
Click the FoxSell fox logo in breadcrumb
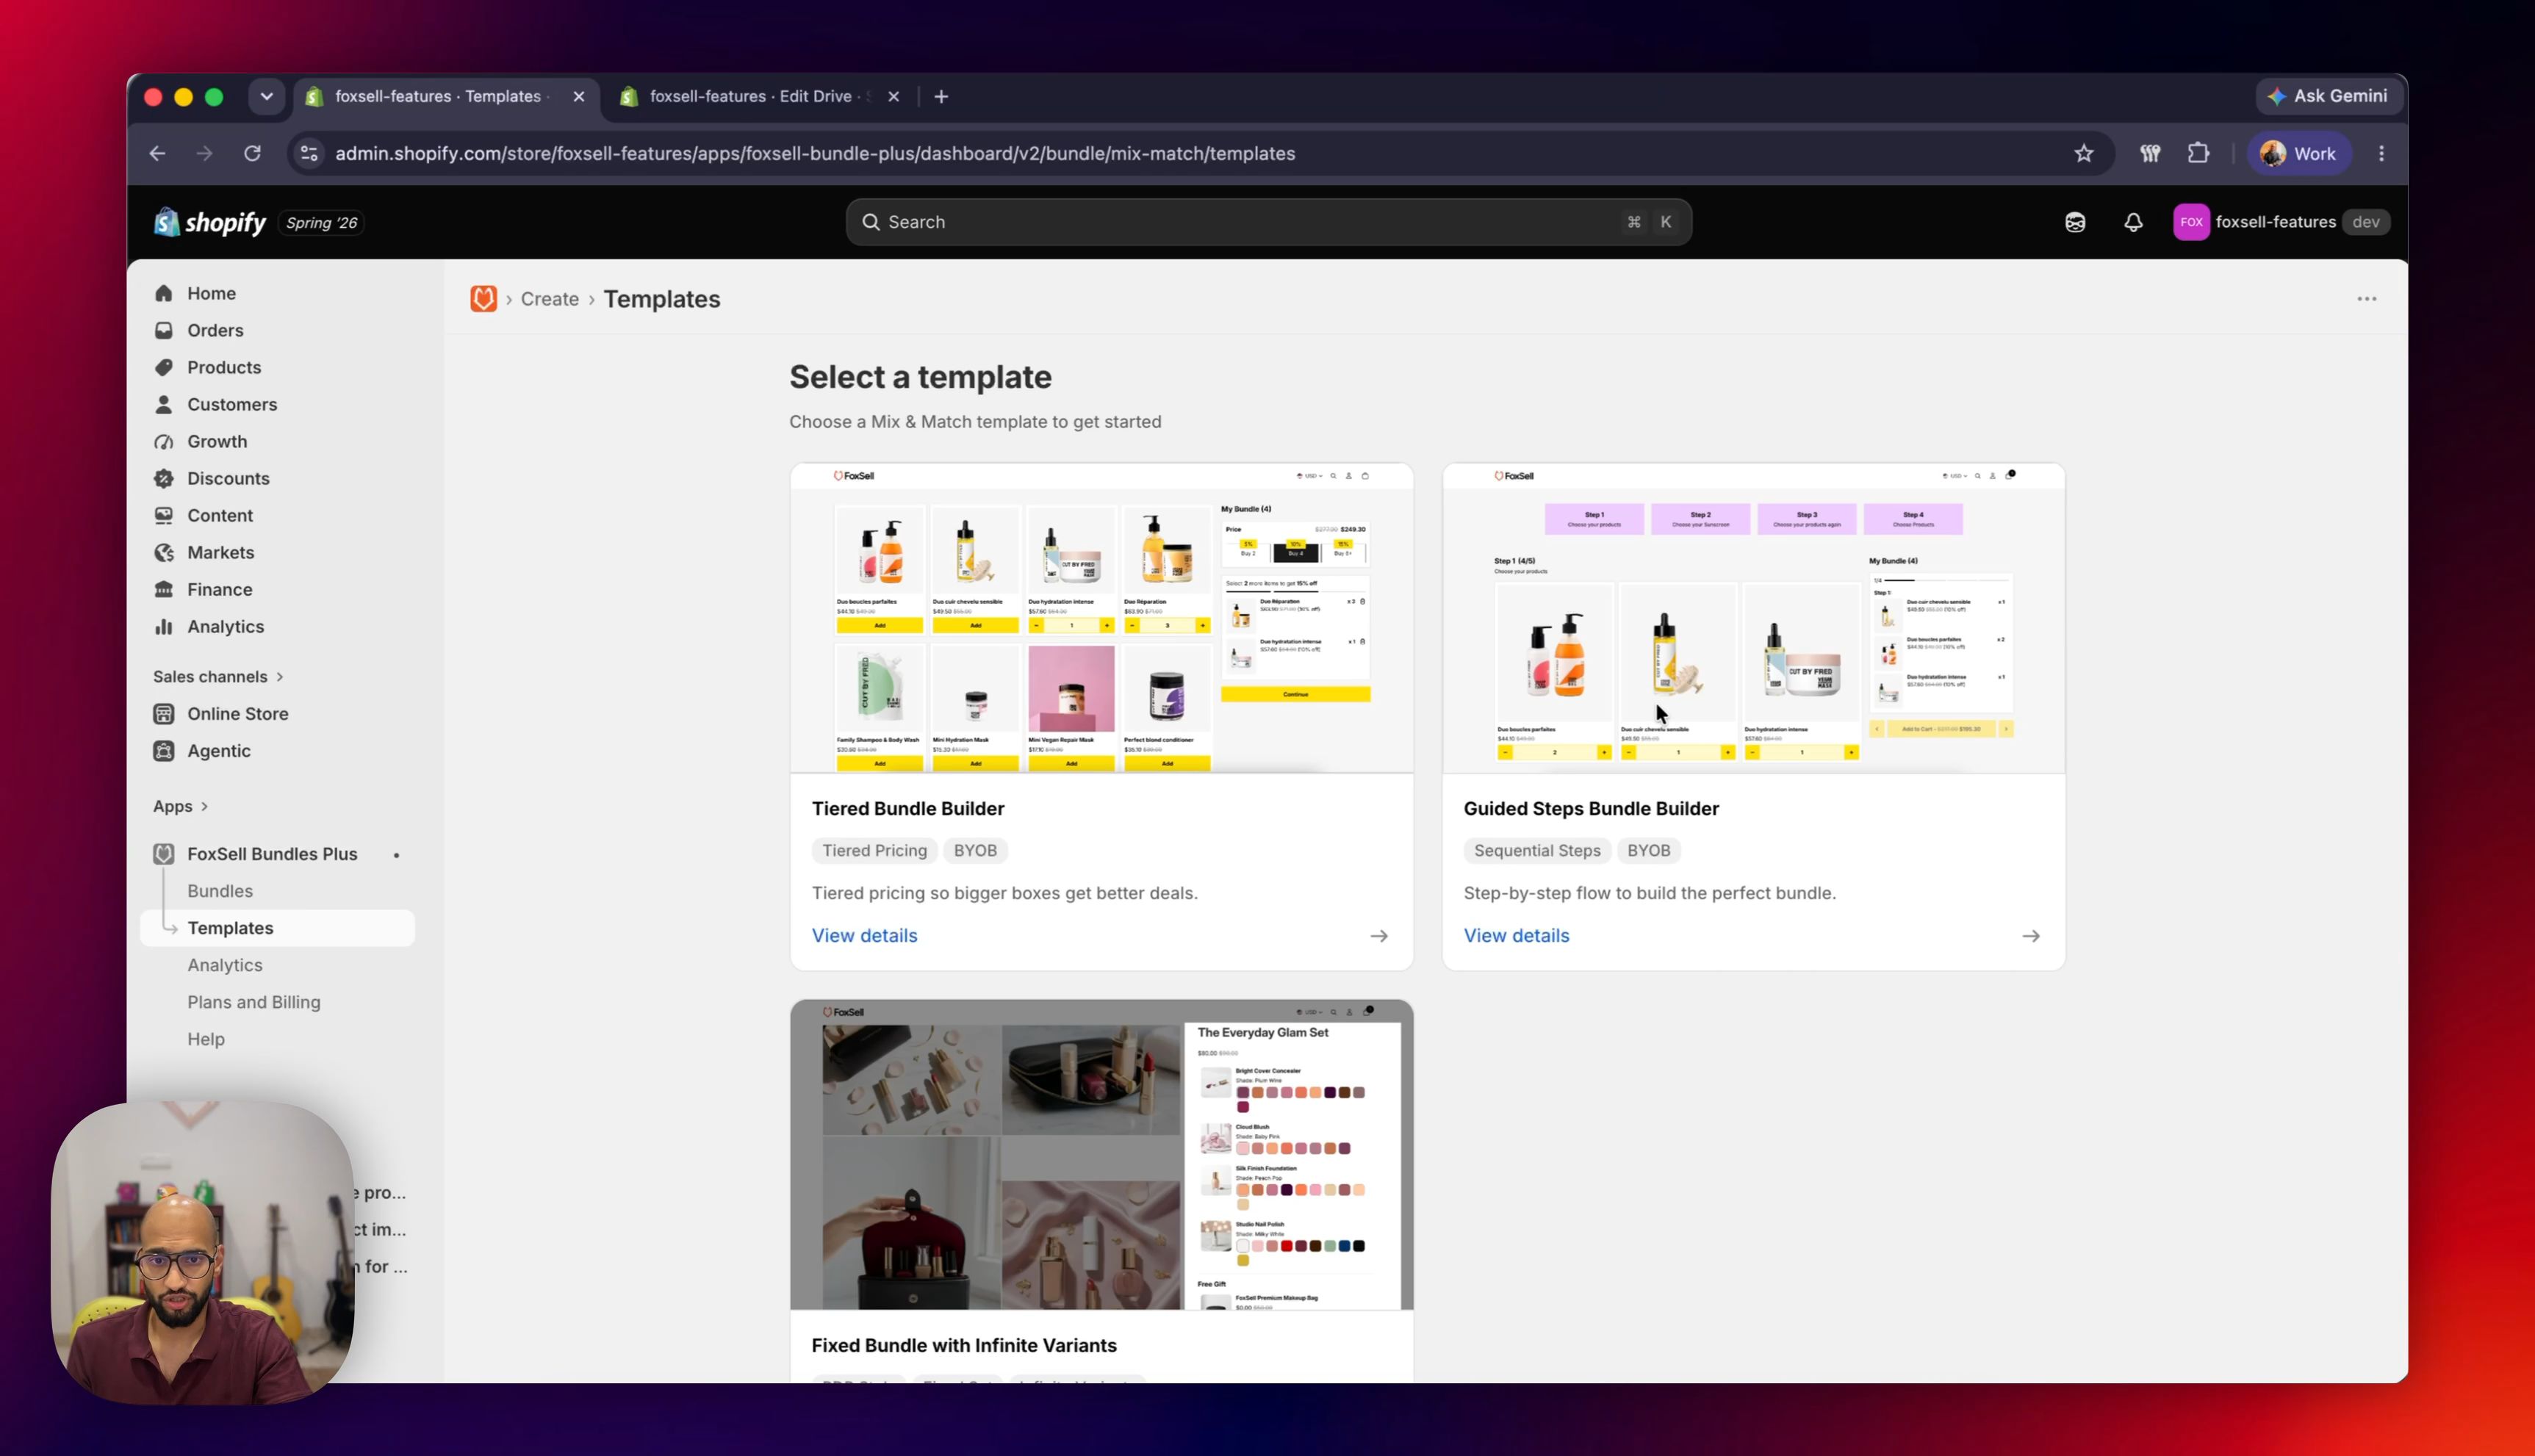[483, 299]
